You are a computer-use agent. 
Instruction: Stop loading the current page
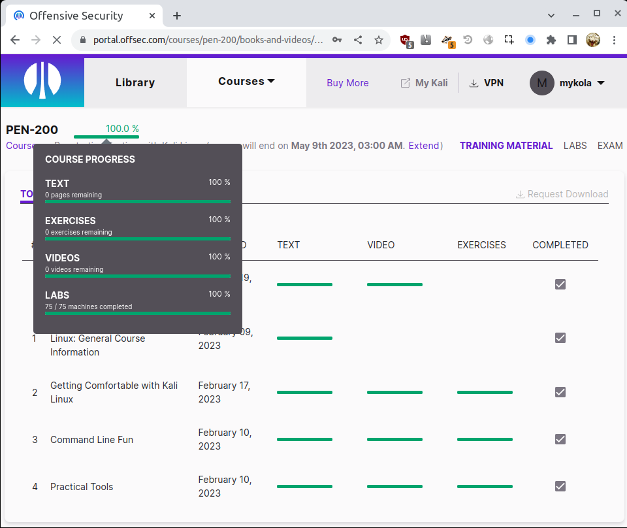point(57,40)
